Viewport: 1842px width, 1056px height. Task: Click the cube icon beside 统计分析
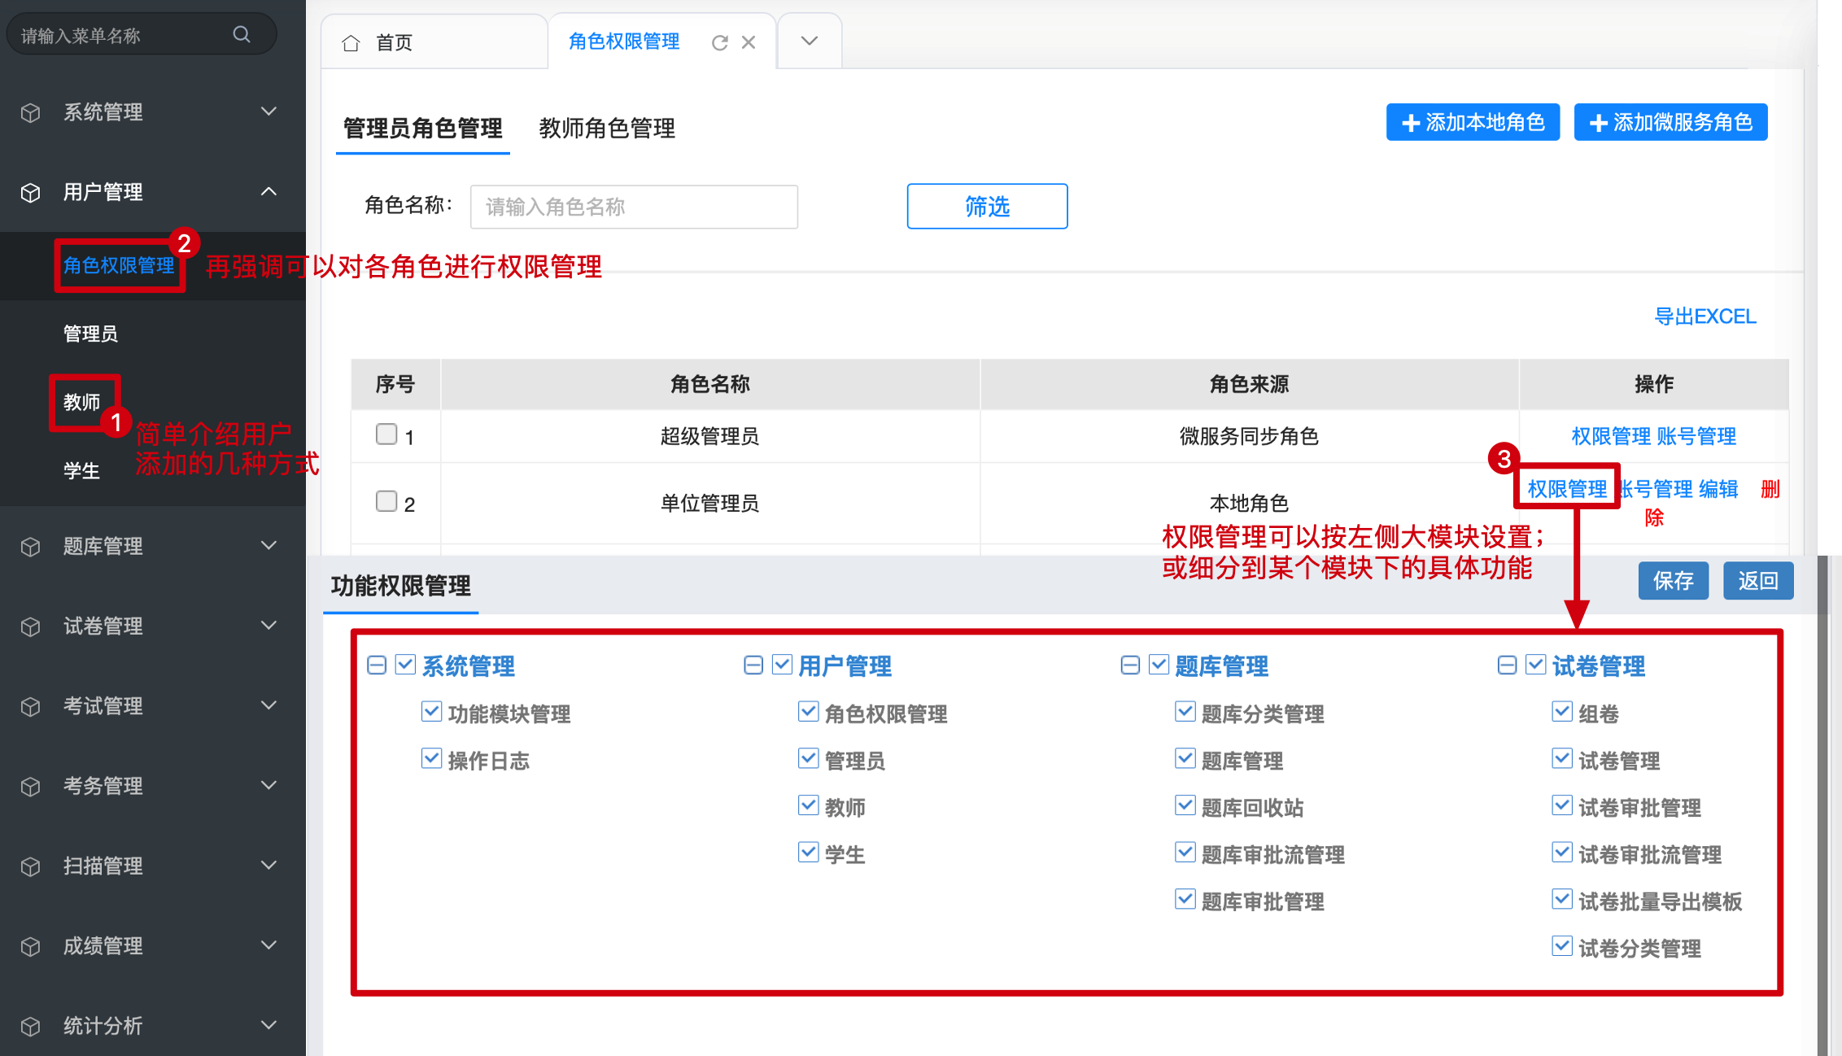pos(31,1027)
